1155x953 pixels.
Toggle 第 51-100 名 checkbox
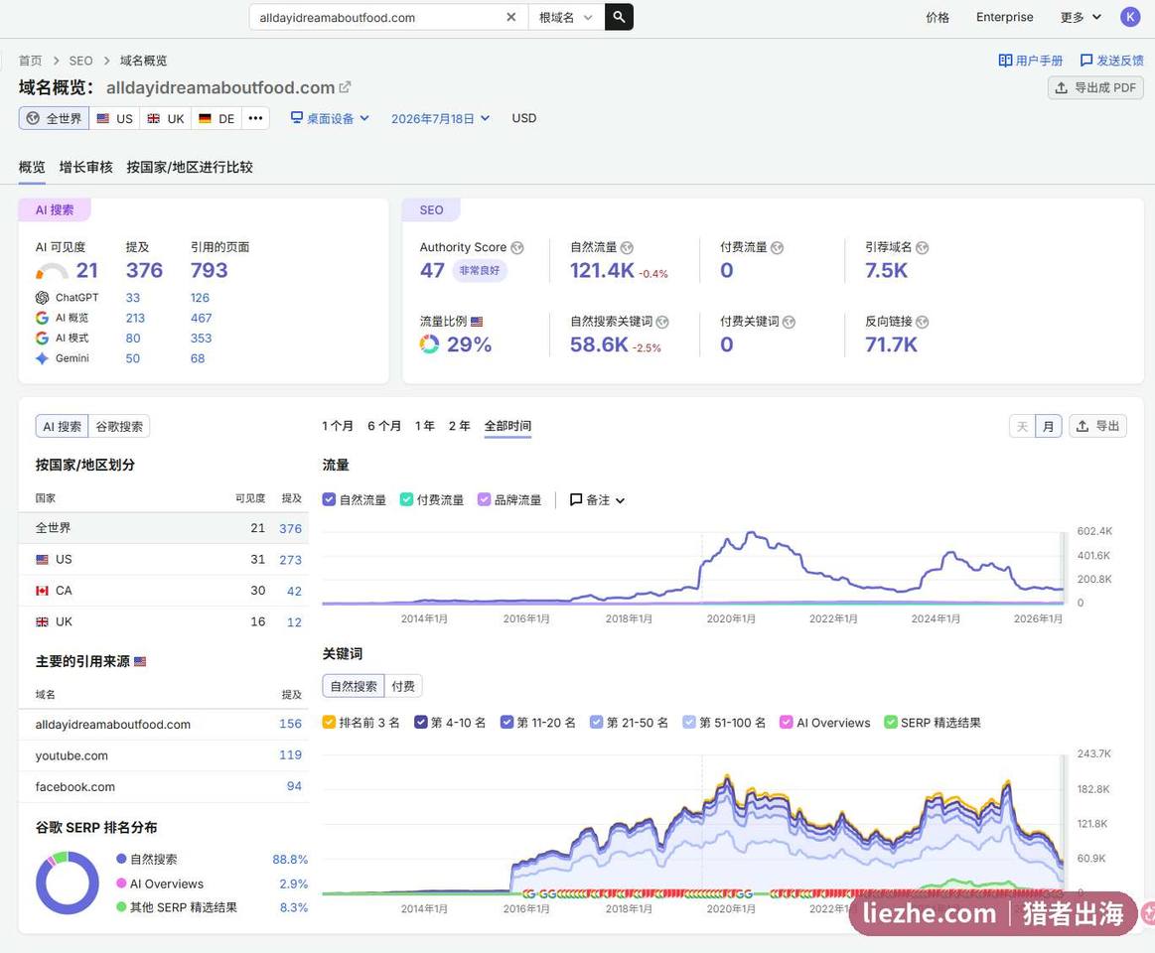pos(688,722)
